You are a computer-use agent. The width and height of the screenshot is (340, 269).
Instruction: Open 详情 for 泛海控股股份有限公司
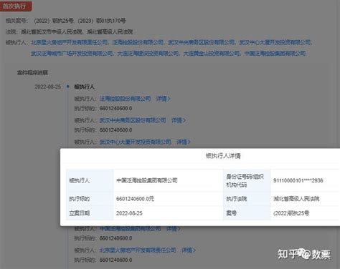(x=163, y=99)
